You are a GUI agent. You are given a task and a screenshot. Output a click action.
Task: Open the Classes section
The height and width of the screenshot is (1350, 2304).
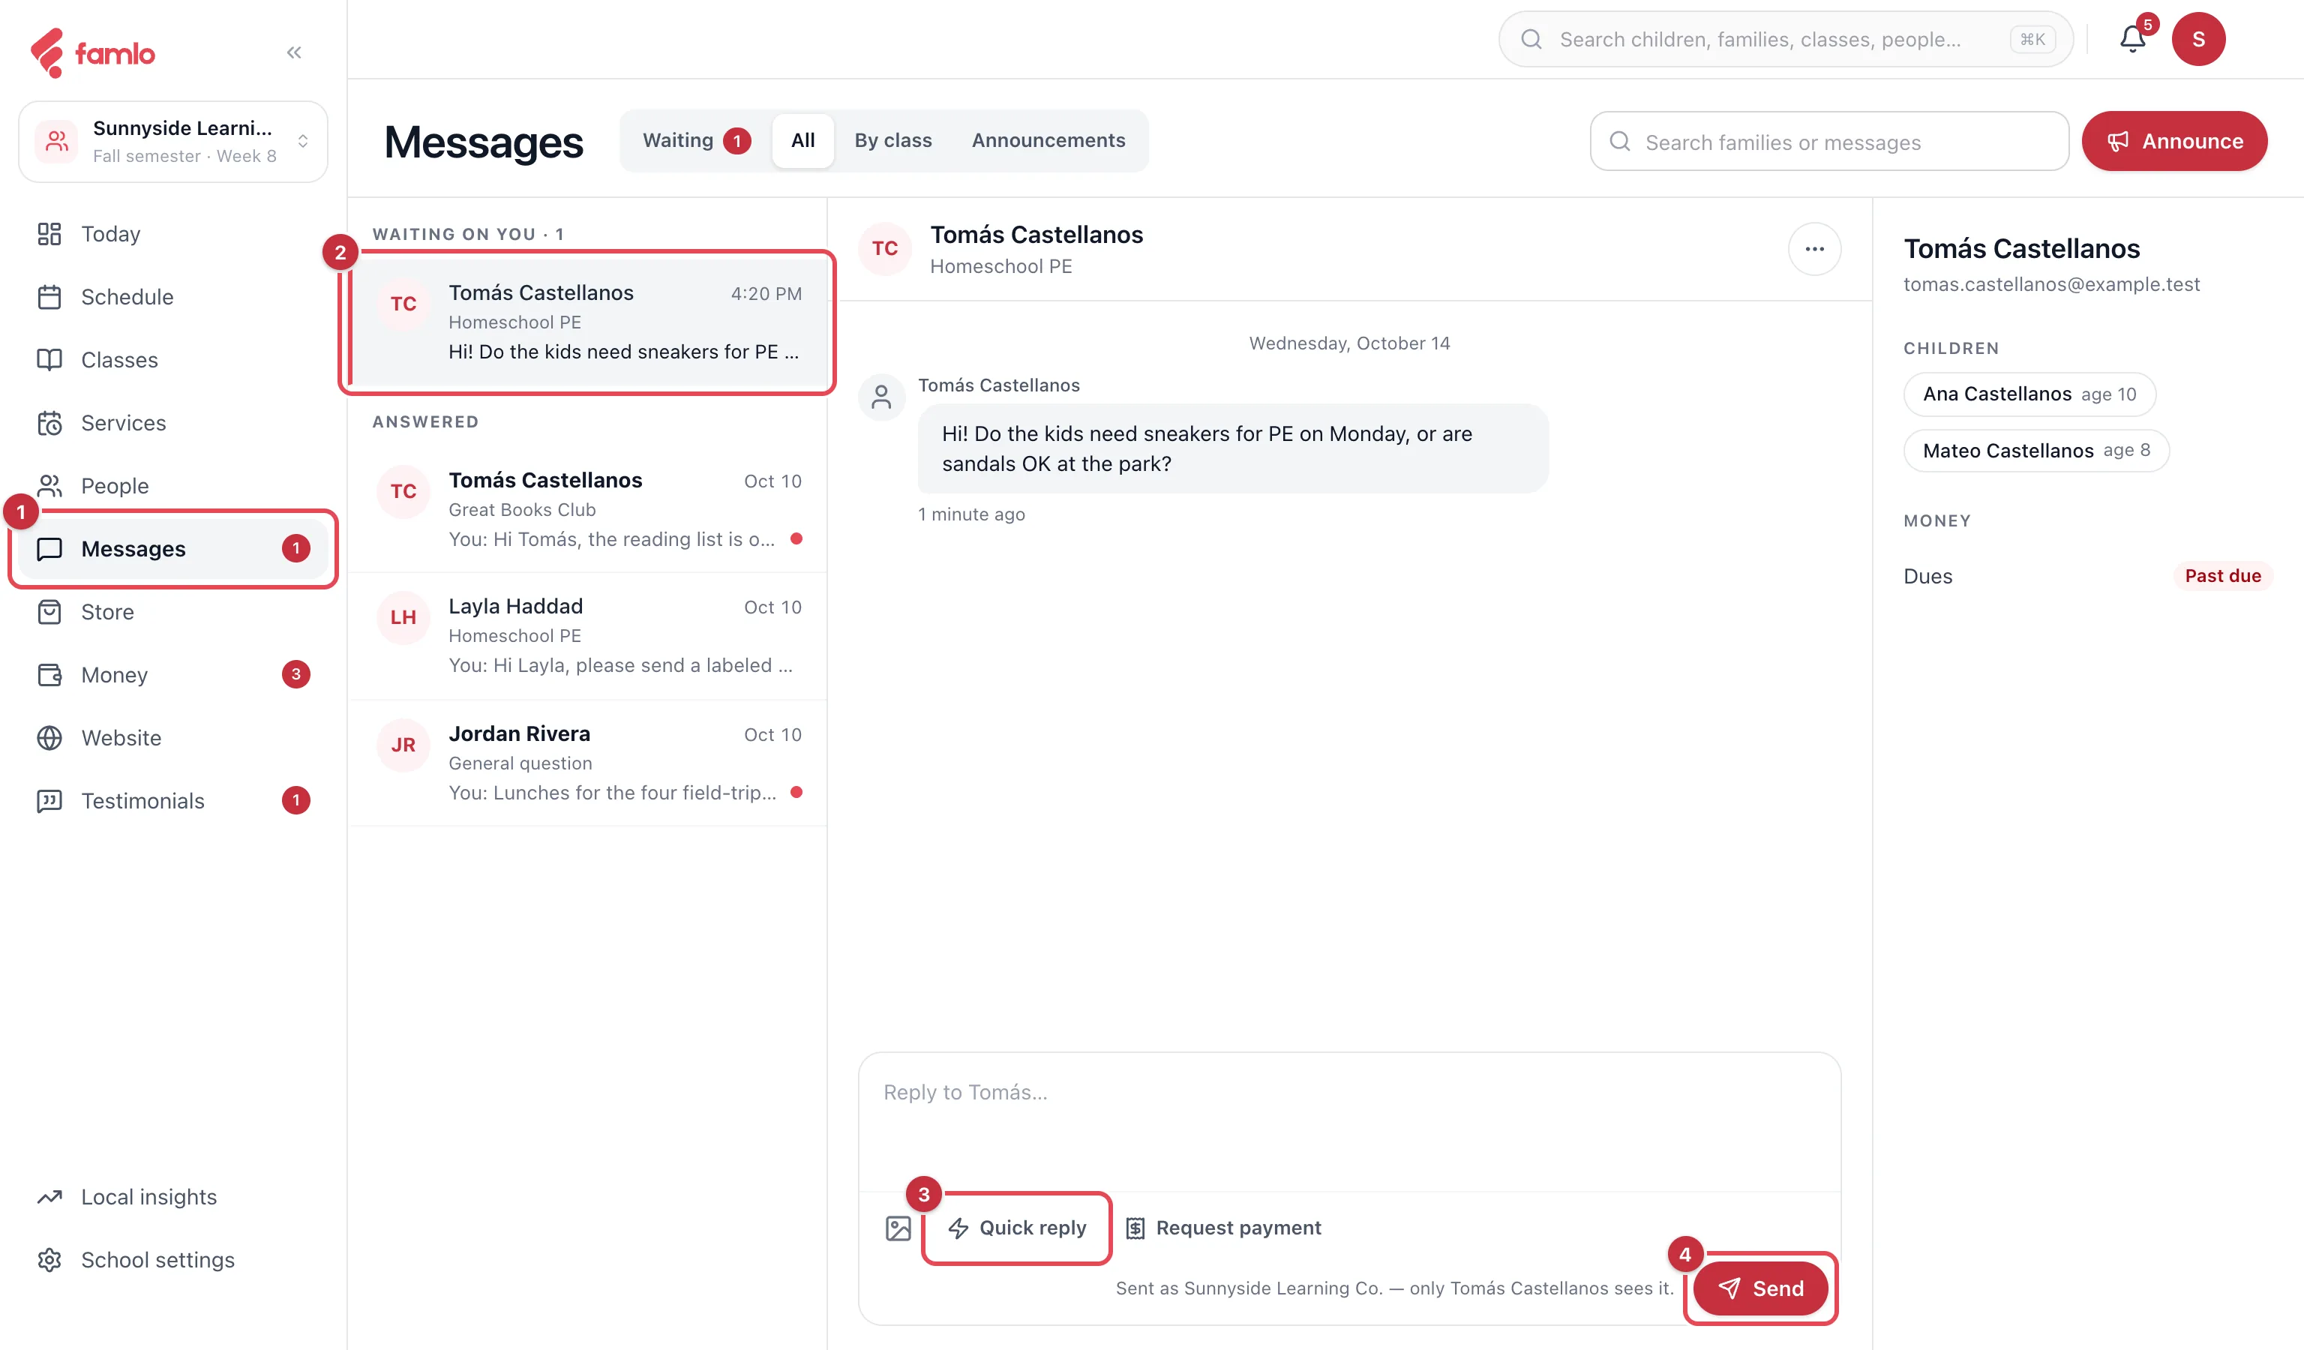(172, 360)
